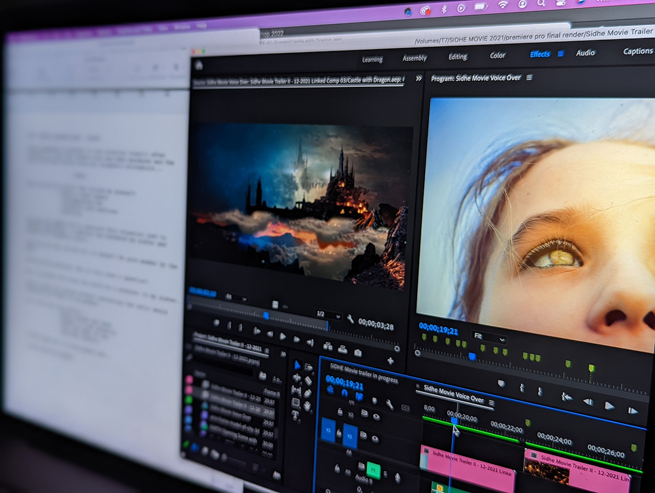
Task: Select the Hand tool
Action: click(x=307, y=406)
